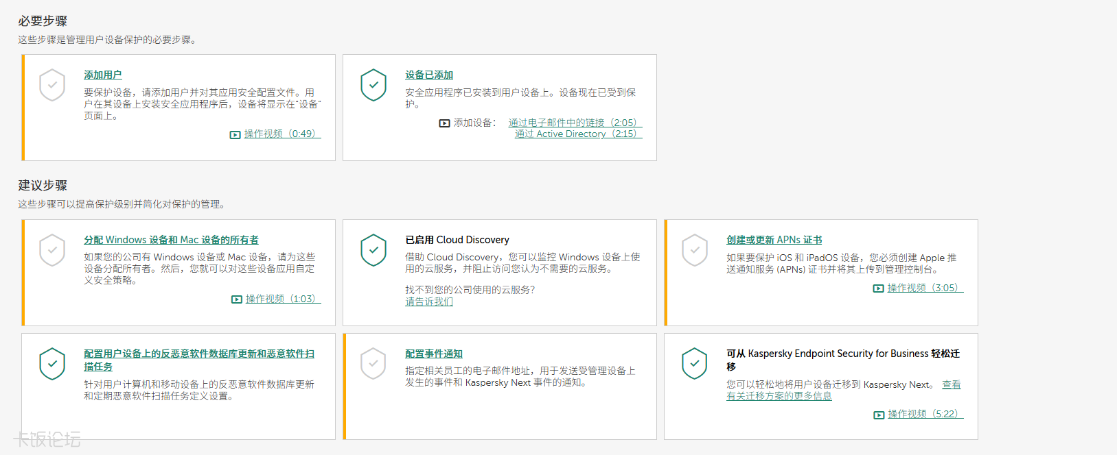Click 查看有关迁移方案的更多信息 link
1117x455 pixels.
(844, 390)
